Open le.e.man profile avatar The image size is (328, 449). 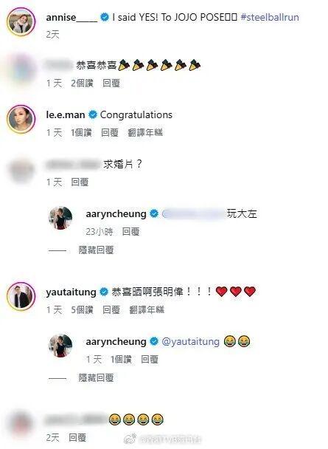coord(21,119)
